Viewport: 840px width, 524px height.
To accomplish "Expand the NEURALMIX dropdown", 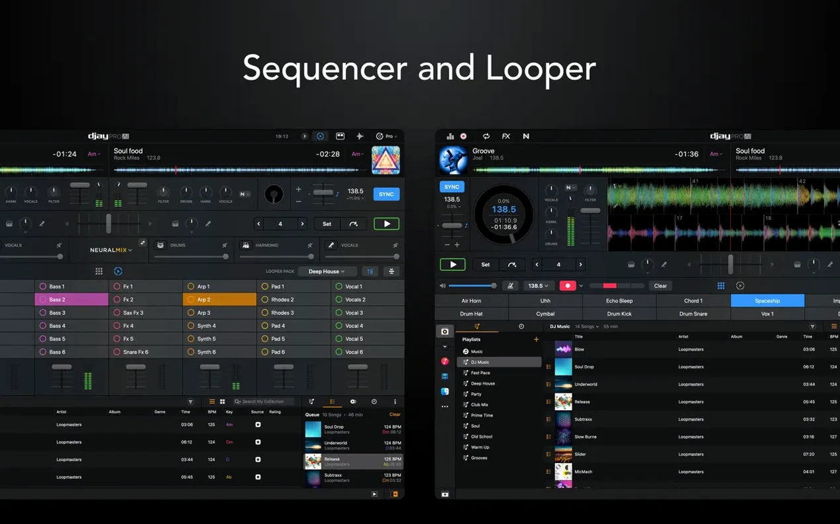I will coord(111,250).
